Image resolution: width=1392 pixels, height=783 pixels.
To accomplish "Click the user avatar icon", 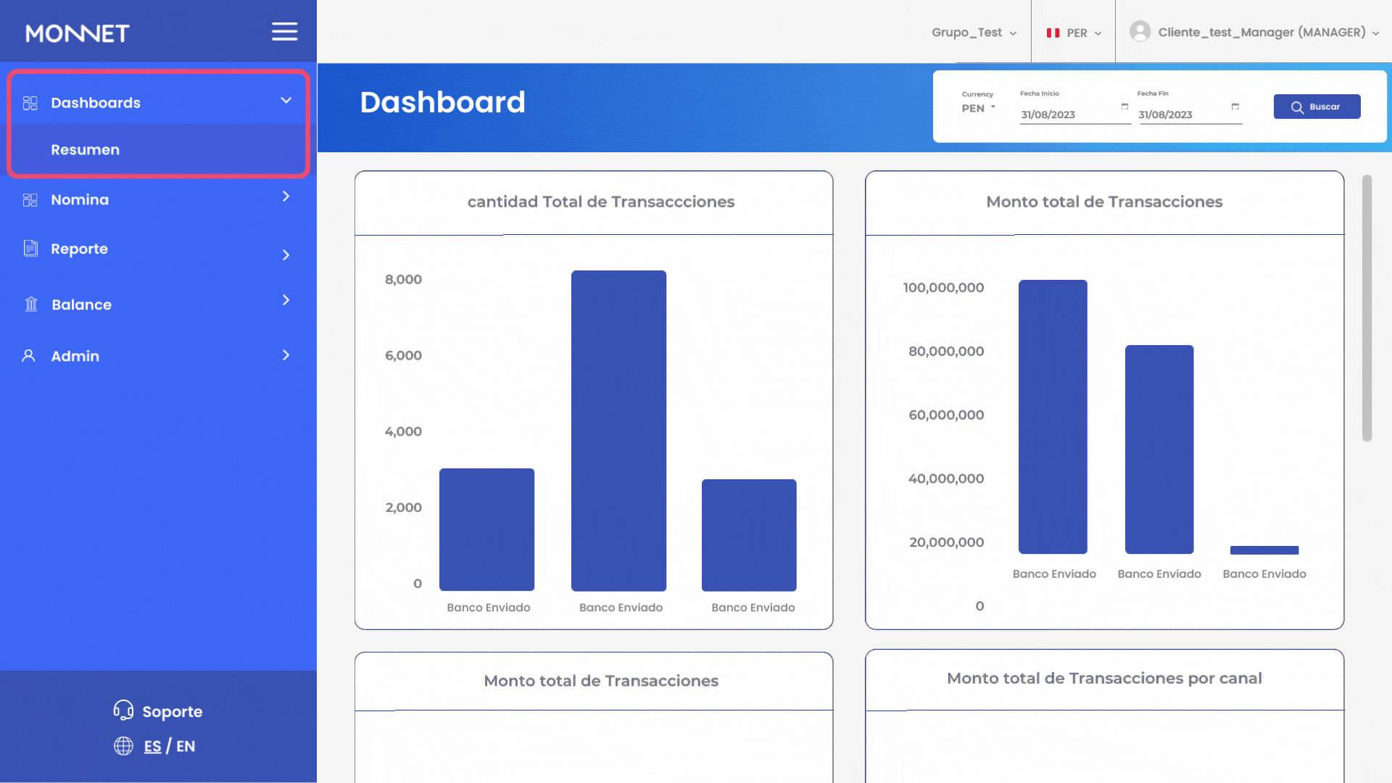I will coord(1140,32).
